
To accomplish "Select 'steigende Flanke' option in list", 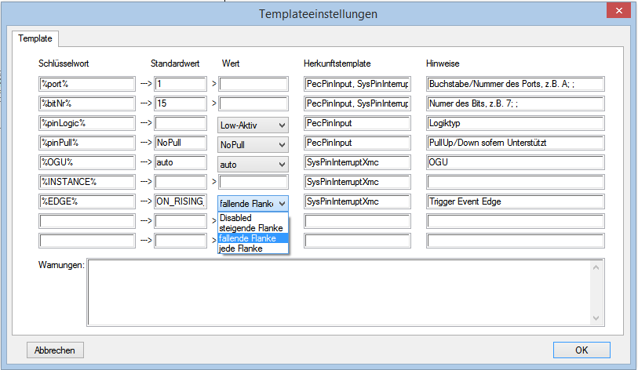I will tap(253, 228).
